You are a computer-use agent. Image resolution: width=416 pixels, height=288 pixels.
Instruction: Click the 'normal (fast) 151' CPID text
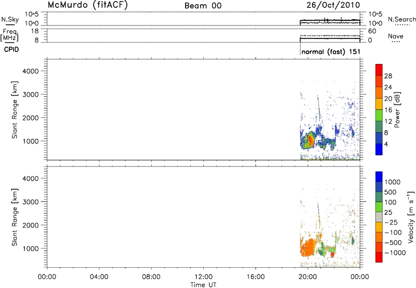(x=331, y=51)
